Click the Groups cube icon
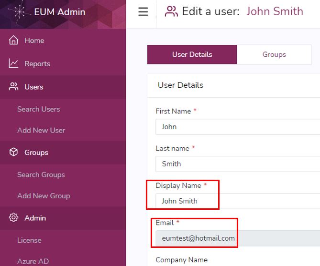 13,152
